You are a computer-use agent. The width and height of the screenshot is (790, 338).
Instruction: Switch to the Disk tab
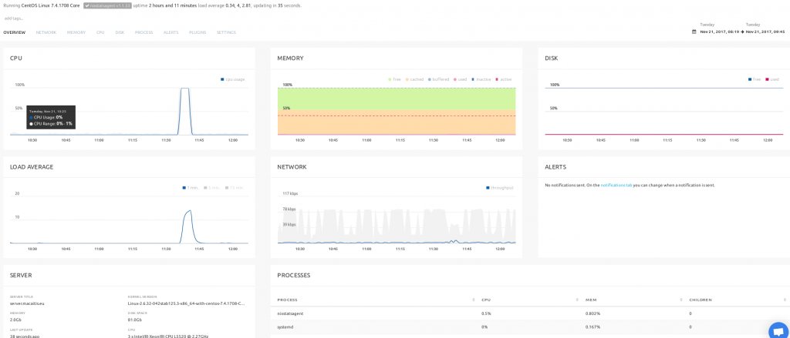[120, 32]
